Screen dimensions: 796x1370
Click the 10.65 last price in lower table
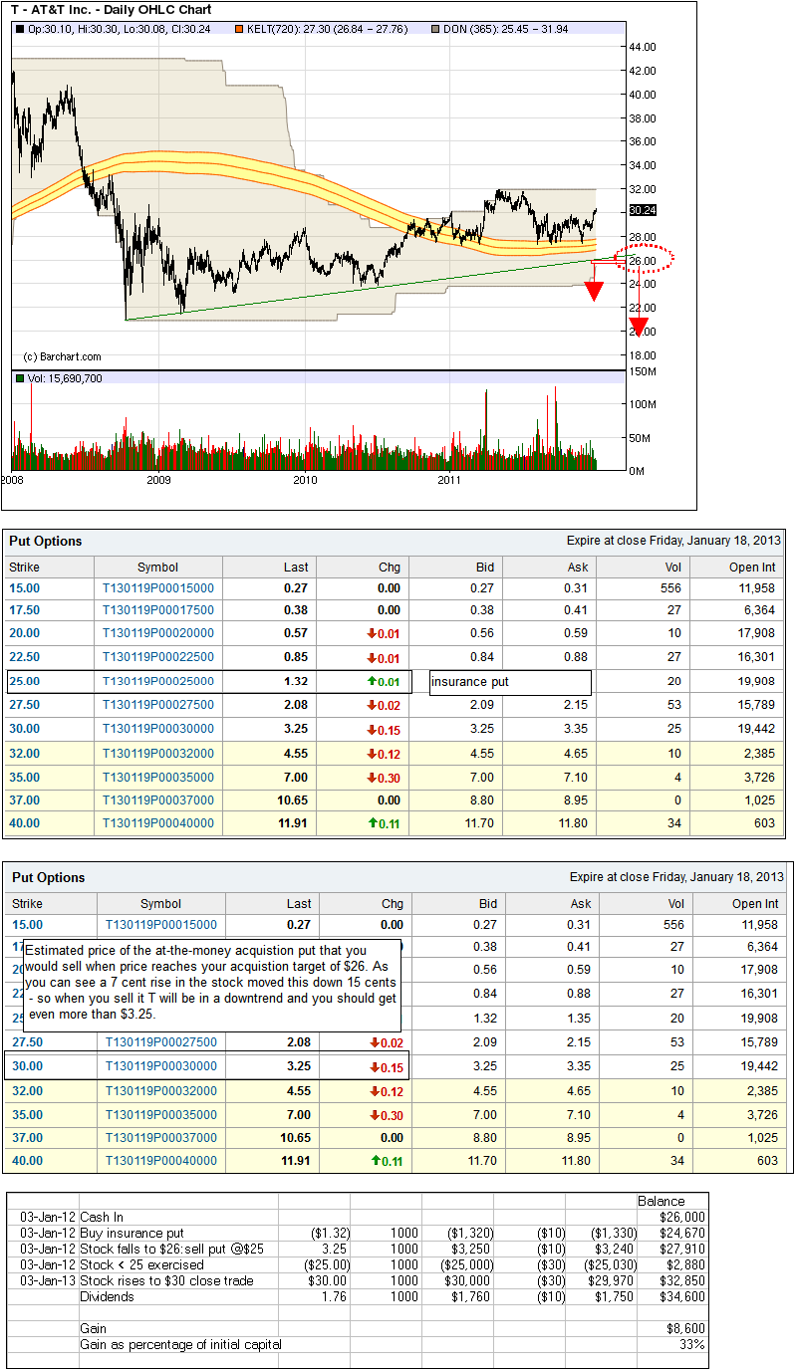click(296, 1137)
